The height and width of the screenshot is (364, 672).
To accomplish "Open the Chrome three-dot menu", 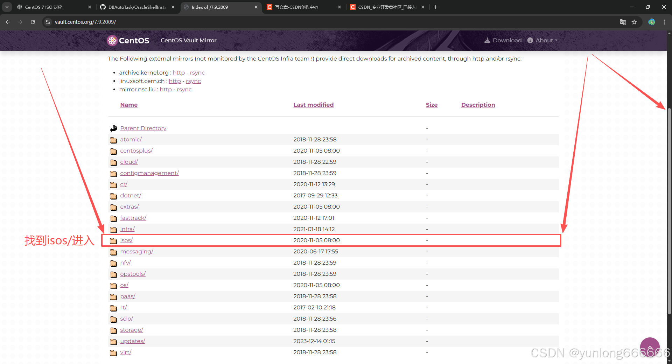I will click(664, 22).
